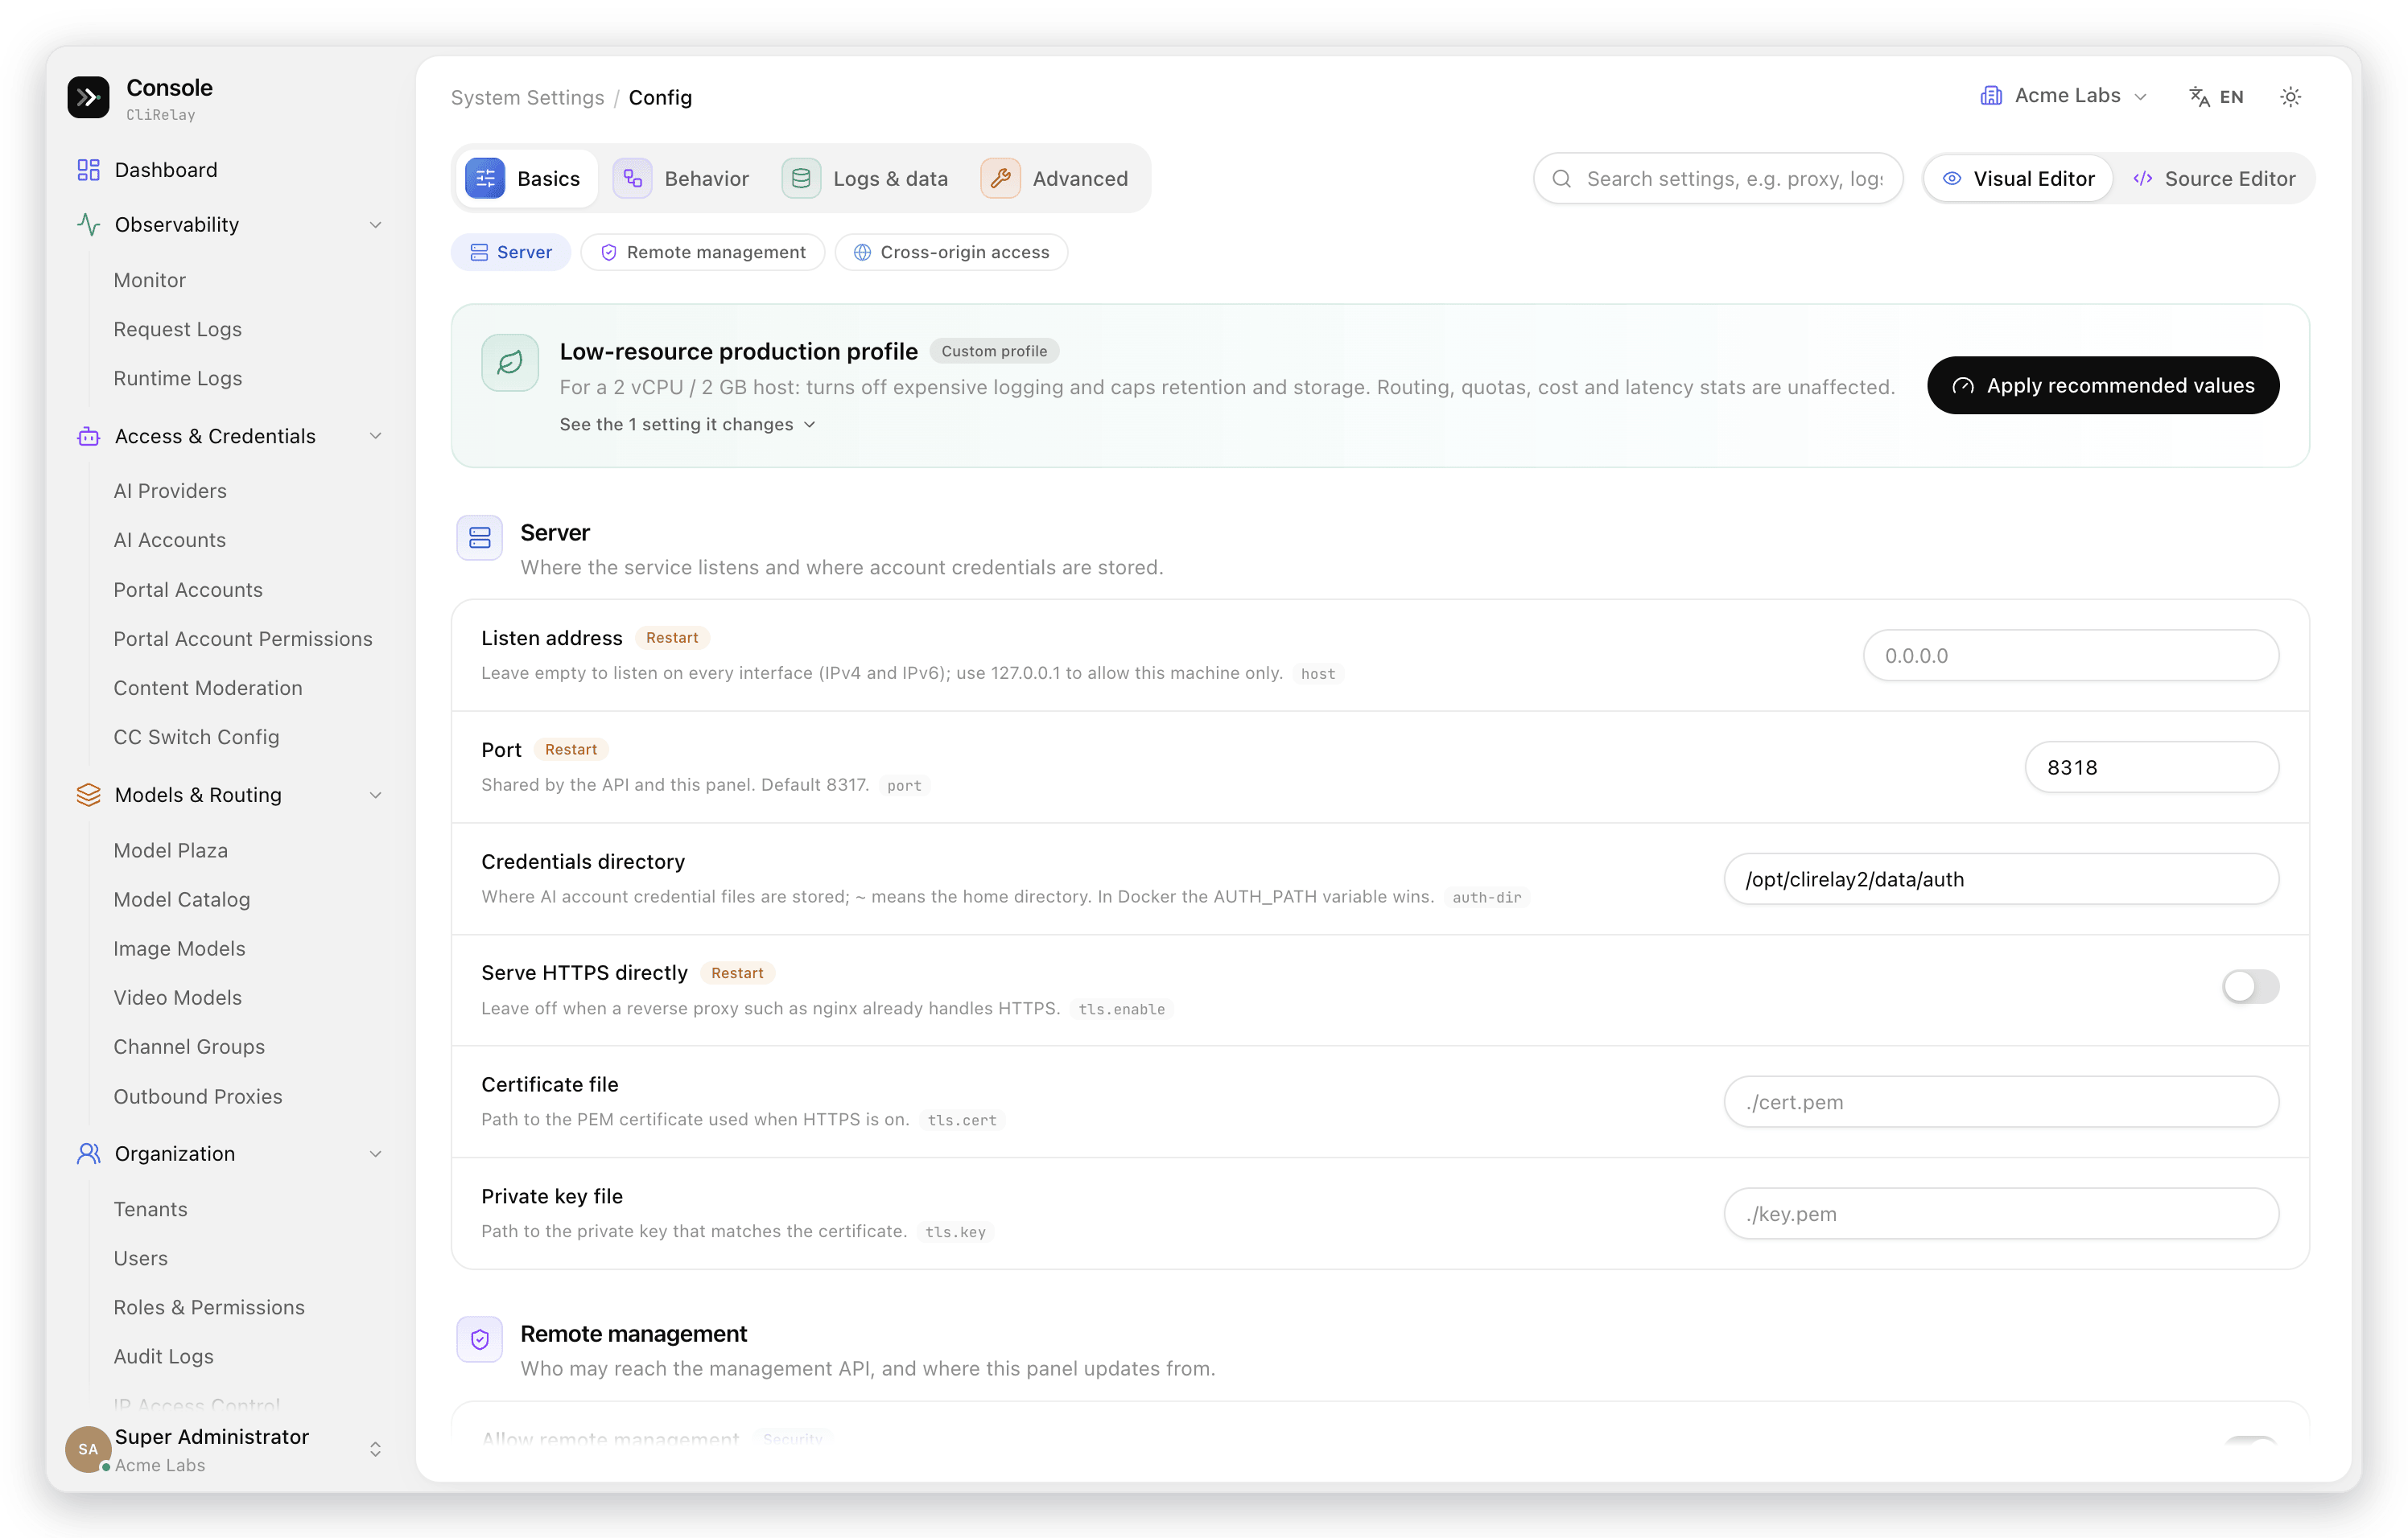This screenshot has width=2408, height=1538.
Task: Open AI Providers page
Action: [170, 491]
